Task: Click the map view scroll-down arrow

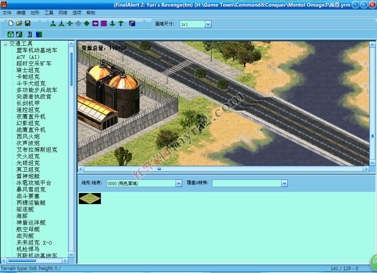Action: 372,163
